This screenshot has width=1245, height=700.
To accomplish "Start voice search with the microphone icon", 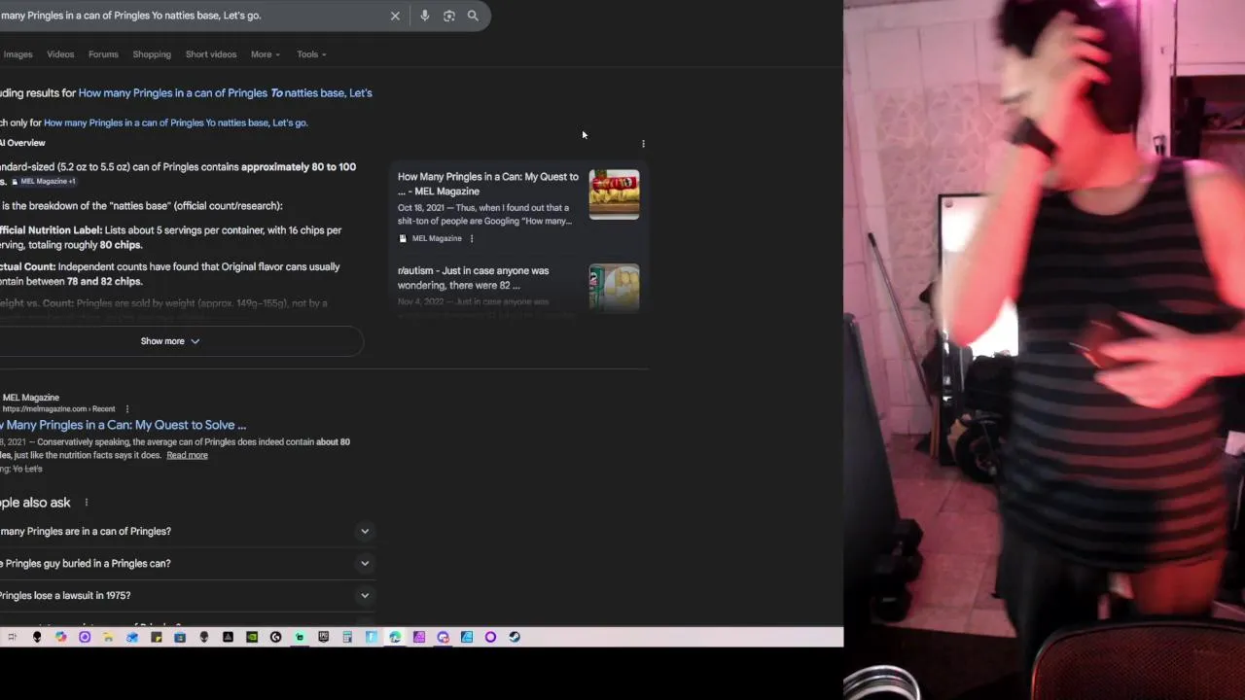I will click(425, 16).
